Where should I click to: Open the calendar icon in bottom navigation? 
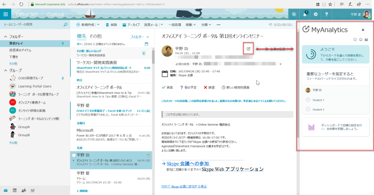coord(14,190)
